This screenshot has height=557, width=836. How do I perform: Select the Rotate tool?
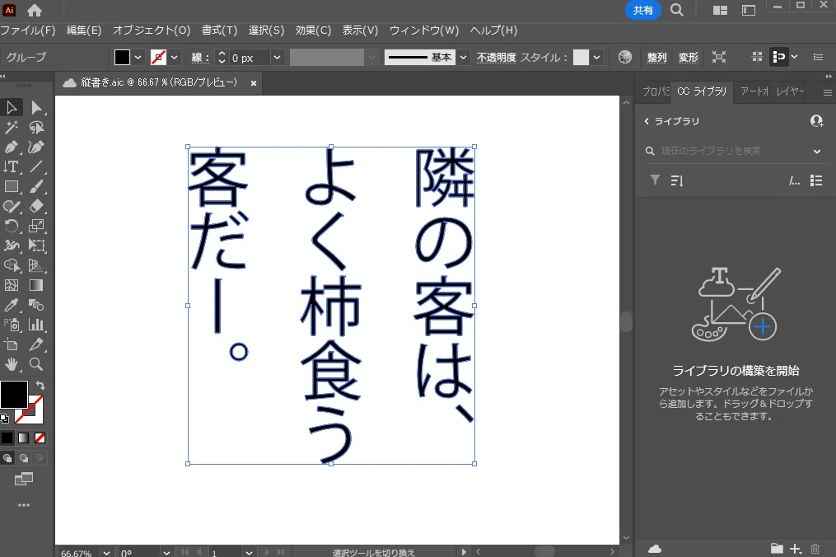(12, 226)
